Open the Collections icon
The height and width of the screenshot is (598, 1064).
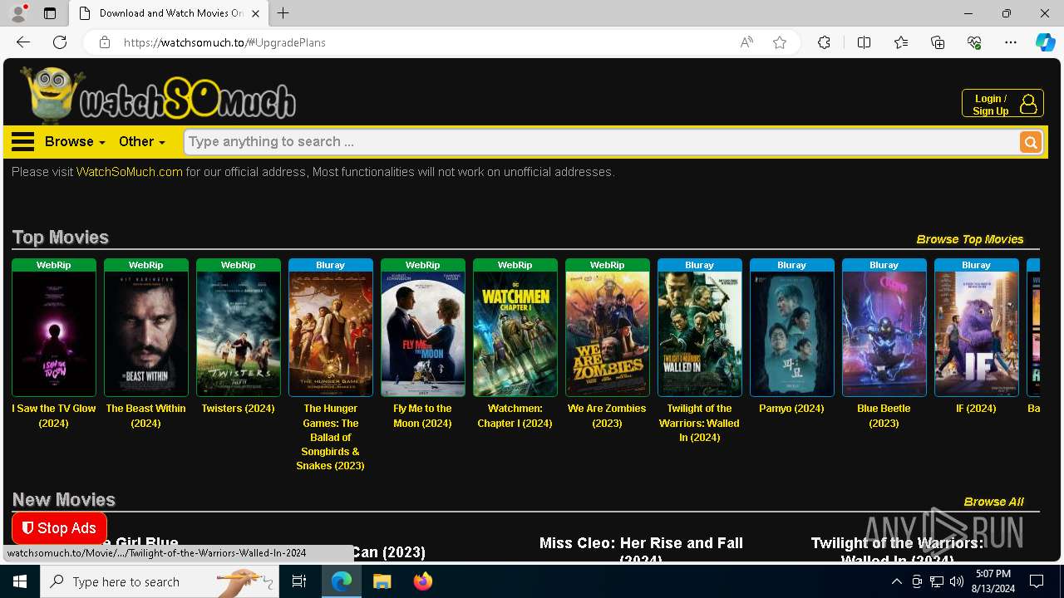(x=938, y=42)
